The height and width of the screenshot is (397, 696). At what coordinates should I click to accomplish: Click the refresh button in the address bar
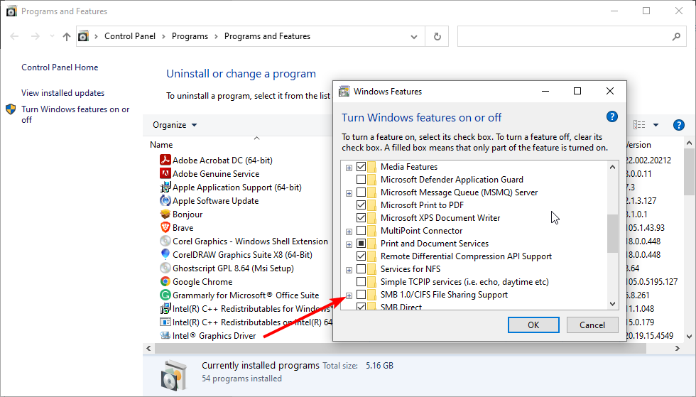(437, 36)
